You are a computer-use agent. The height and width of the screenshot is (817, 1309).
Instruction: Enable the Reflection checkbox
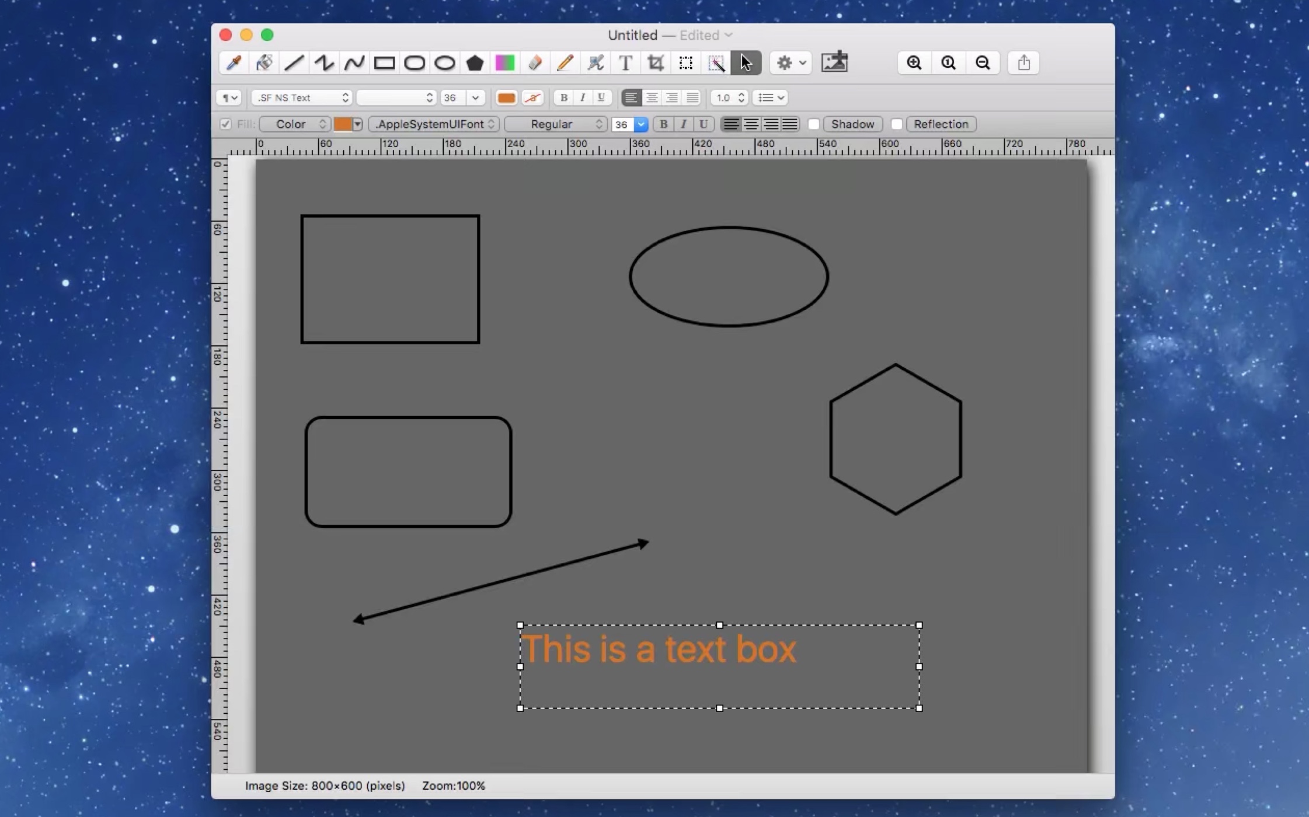pyautogui.click(x=897, y=124)
